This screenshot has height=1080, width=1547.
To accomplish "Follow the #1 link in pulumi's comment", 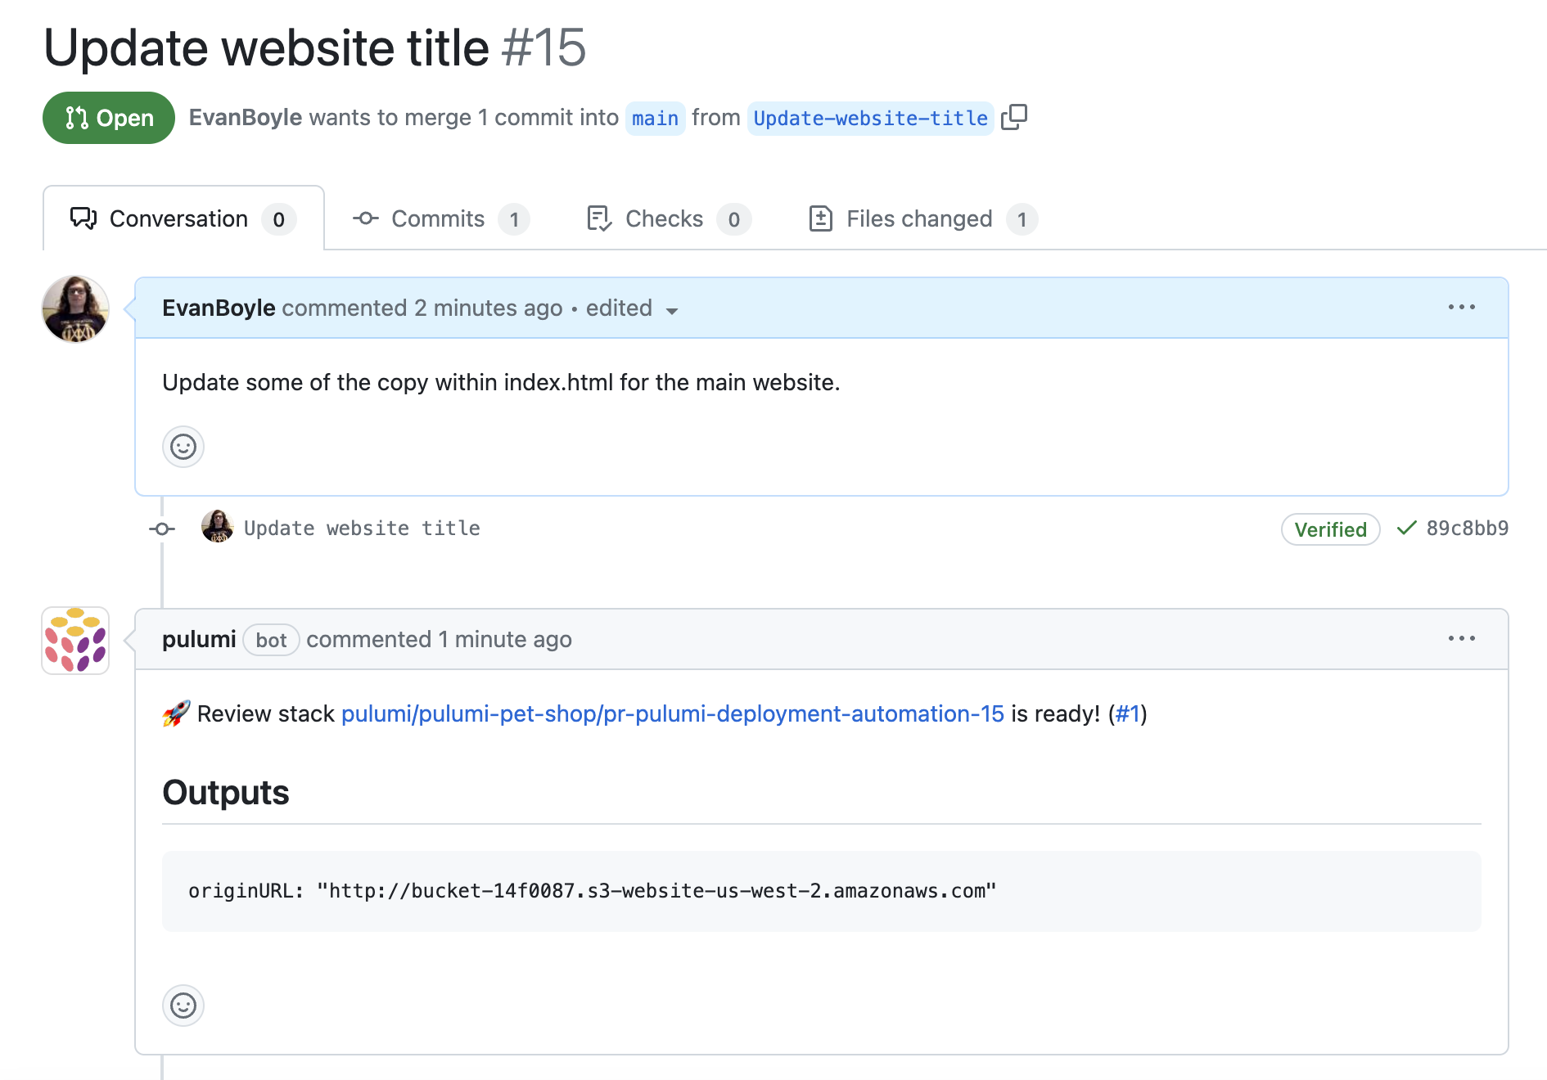I will (x=1128, y=713).
